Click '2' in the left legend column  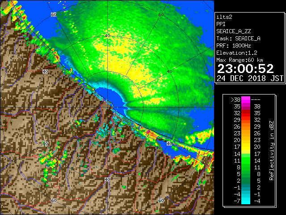pos(239,181)
